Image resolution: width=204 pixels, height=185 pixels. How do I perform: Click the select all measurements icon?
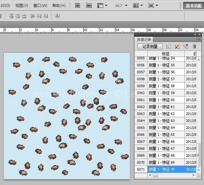pos(169,46)
